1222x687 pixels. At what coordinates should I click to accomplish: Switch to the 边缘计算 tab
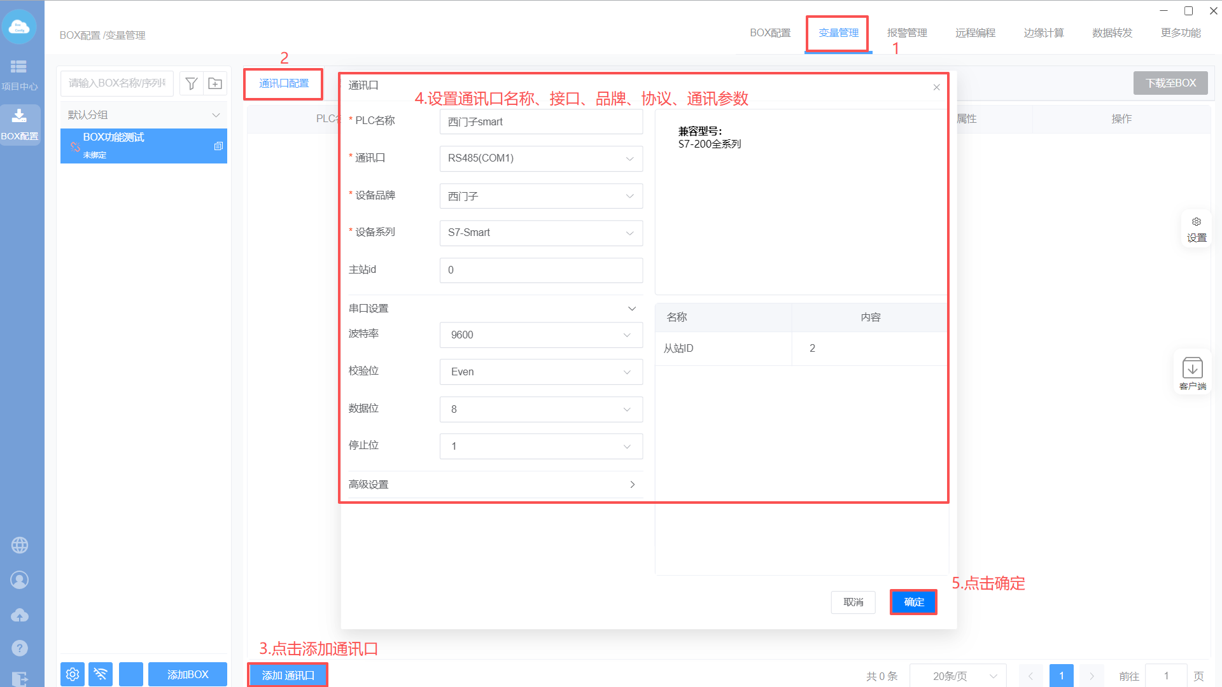click(1044, 33)
